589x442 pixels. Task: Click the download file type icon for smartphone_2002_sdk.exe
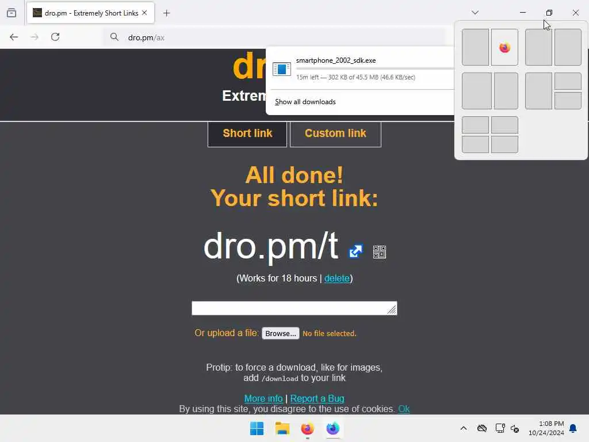(x=282, y=69)
